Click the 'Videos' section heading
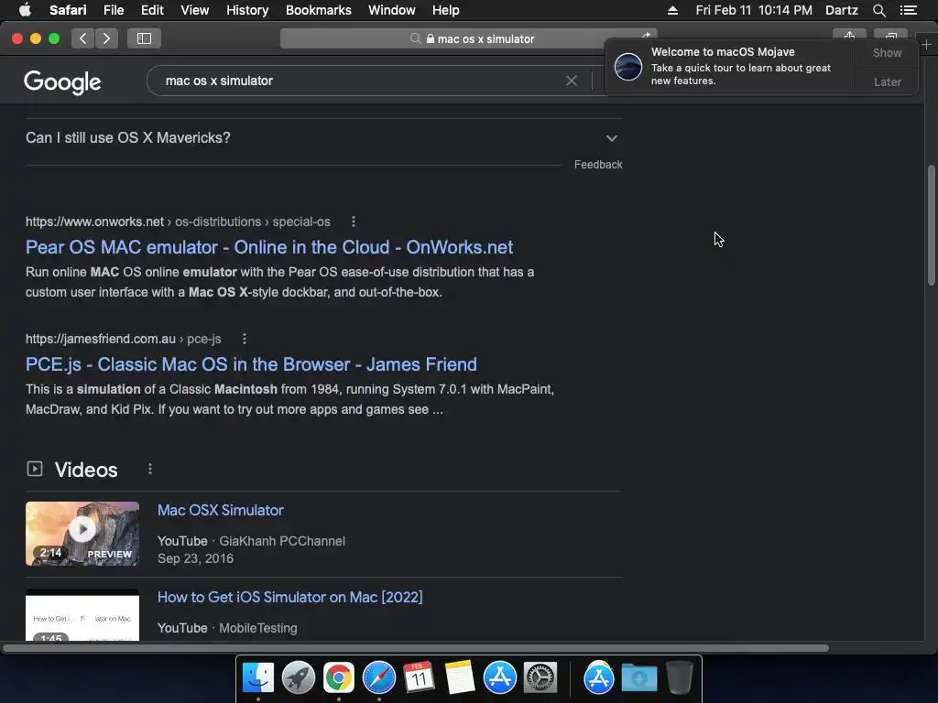This screenshot has height=703, width=938. click(86, 470)
